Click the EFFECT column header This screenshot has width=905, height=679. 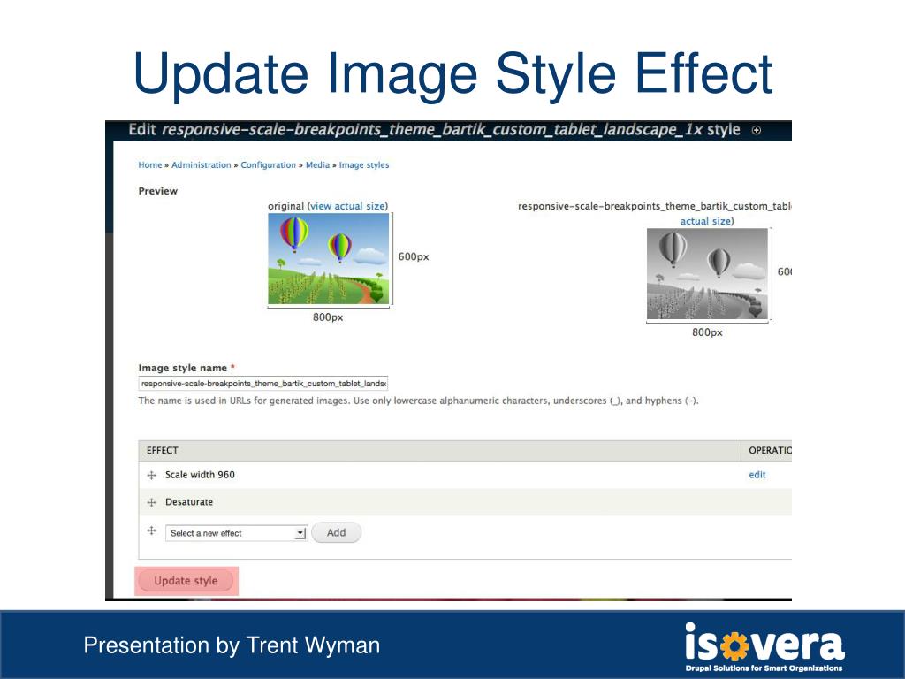(x=163, y=450)
